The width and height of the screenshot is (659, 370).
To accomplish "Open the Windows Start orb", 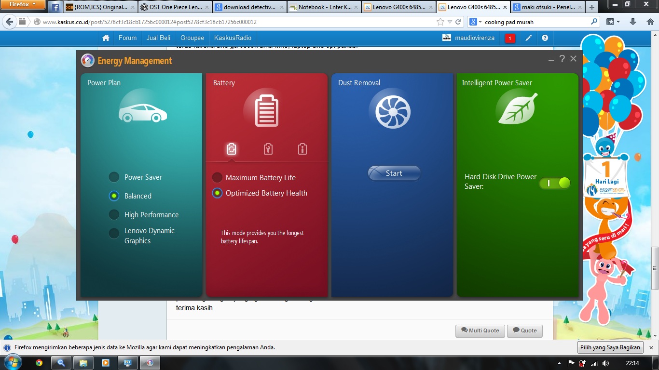I will (13, 363).
